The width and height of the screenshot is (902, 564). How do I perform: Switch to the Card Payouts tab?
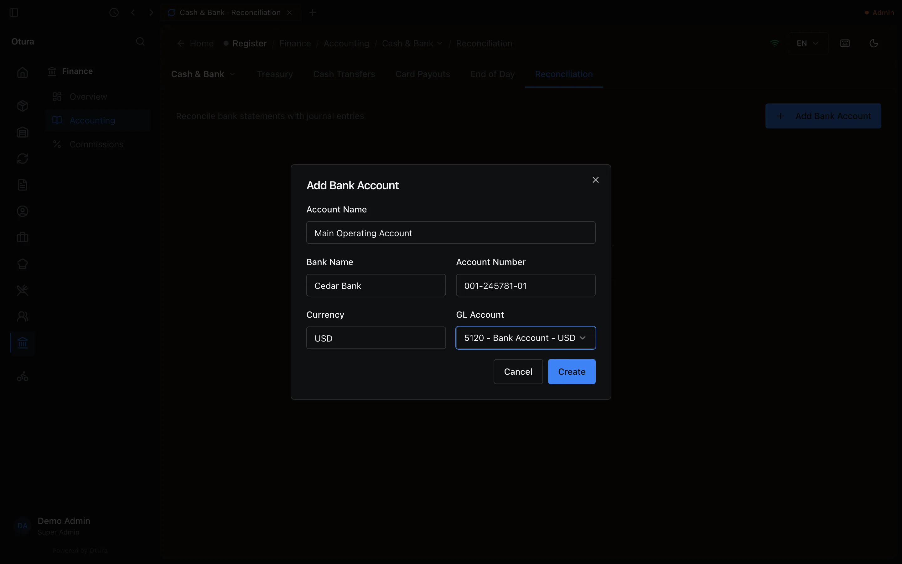click(423, 74)
